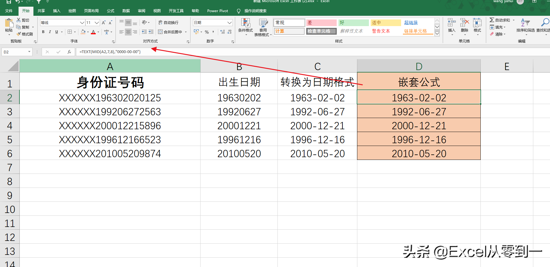This screenshot has width=550, height=267.
Task: Select cell A3 with ID number
Action: (x=110, y=112)
